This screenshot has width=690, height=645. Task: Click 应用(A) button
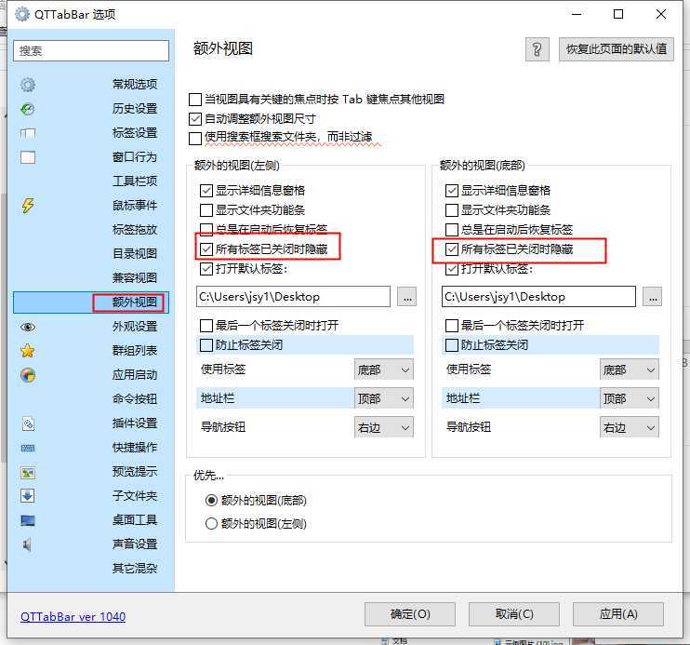pyautogui.click(x=618, y=614)
